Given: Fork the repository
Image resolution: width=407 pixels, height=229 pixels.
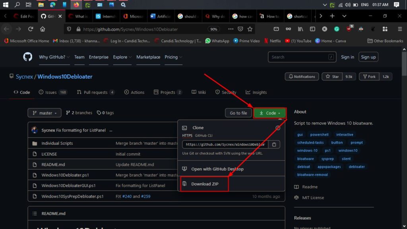Looking at the screenshot, I should point(369,77).
